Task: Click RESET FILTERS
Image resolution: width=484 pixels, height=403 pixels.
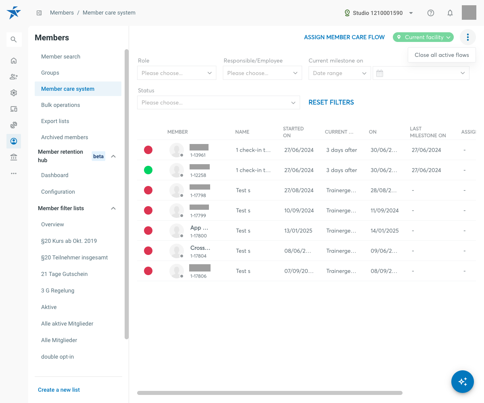Action: coord(331,102)
